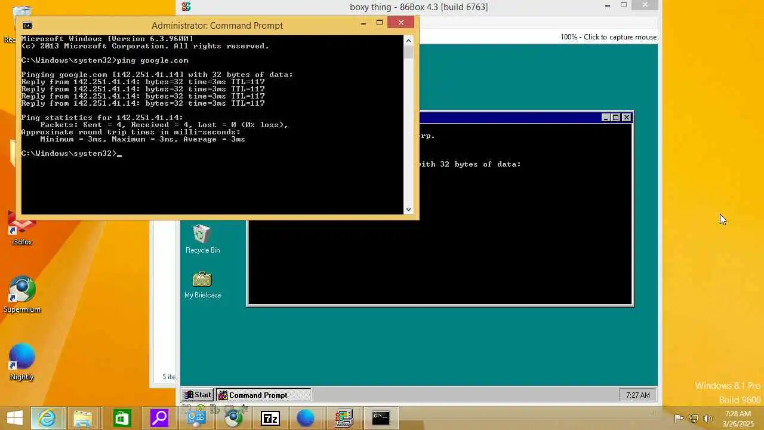Open the Nightly browser taskbar icon
The image size is (764, 430).
coord(306,418)
